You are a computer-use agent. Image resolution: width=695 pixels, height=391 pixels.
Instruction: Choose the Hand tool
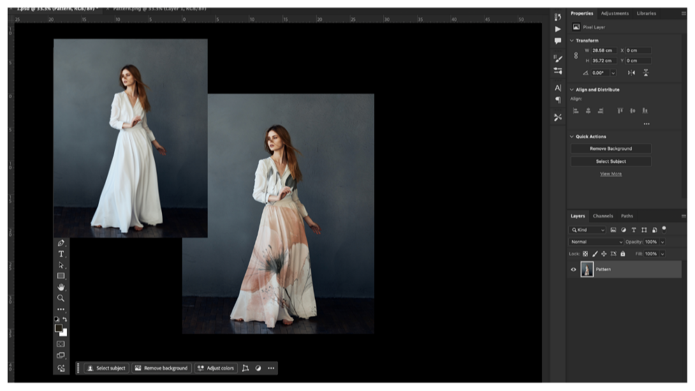click(x=61, y=287)
